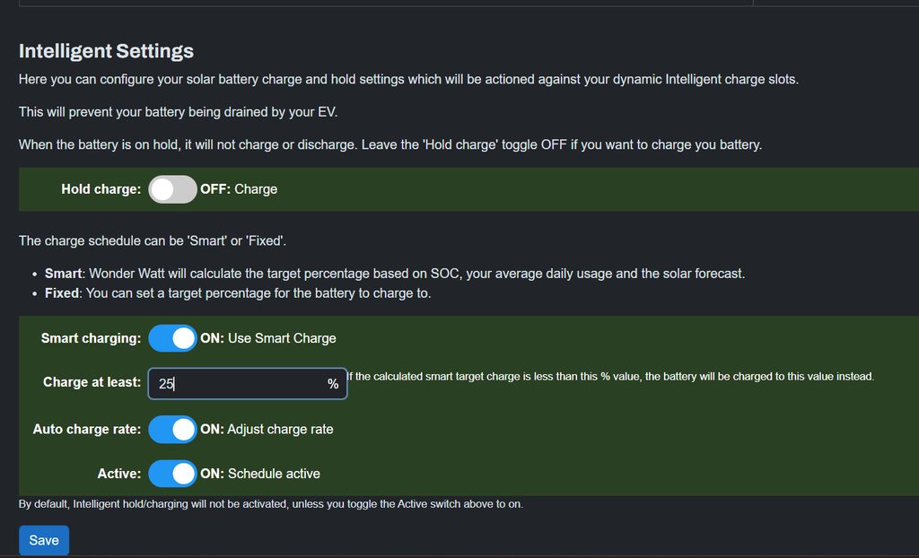The image size is (919, 558).
Task: Turn off the Auto charge rate switch
Action: (172, 429)
